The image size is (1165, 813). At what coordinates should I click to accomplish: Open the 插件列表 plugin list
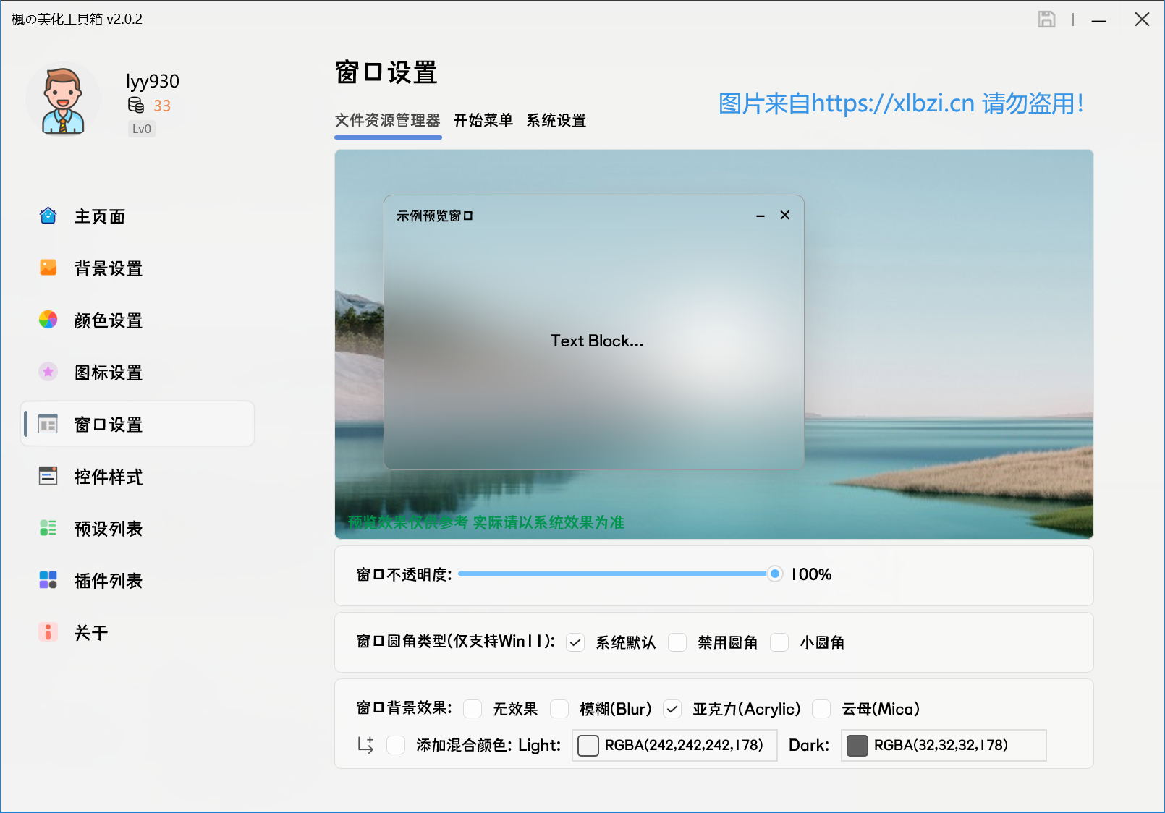point(108,580)
